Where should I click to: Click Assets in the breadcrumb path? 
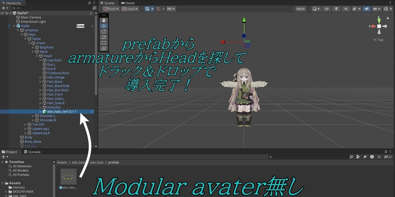(62, 162)
